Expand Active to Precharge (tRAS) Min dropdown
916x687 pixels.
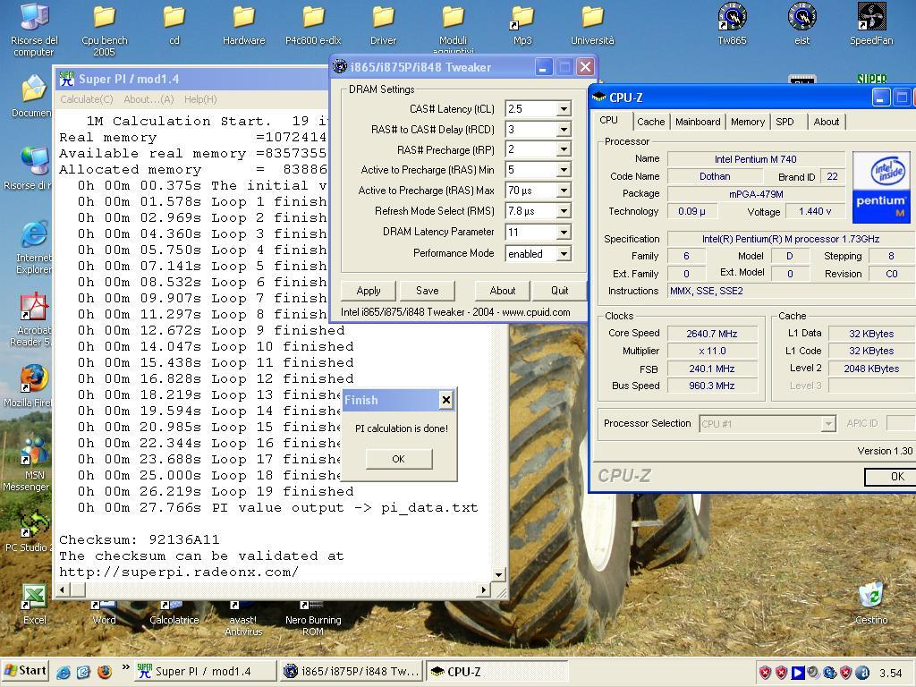[564, 170]
